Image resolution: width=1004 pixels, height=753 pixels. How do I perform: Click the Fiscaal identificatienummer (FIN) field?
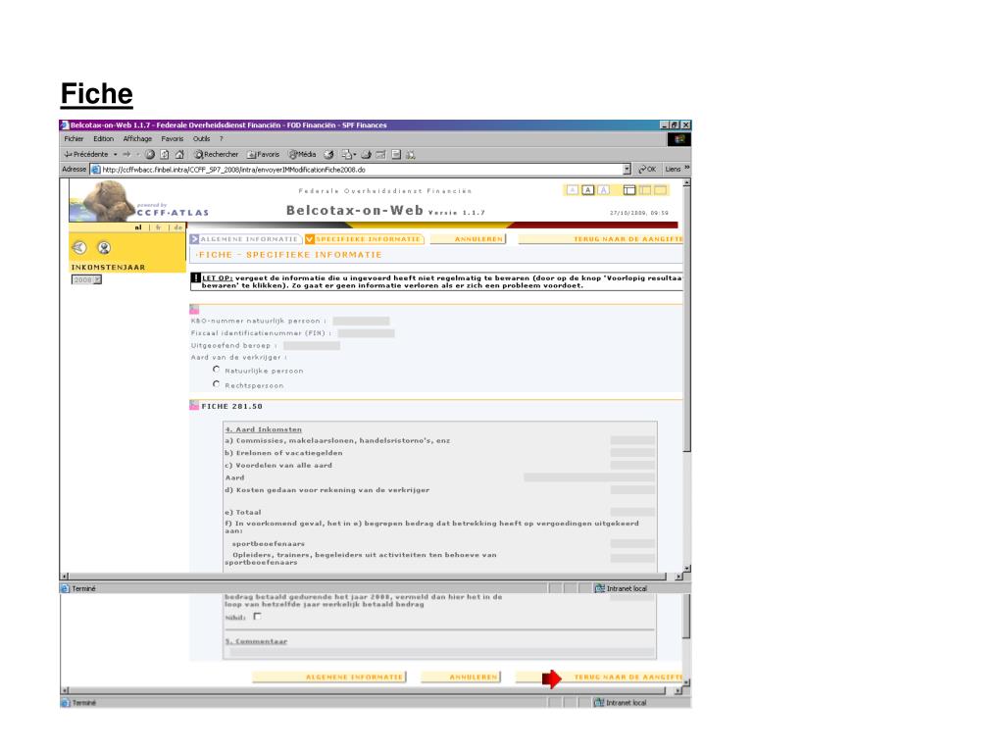pyautogui.click(x=367, y=333)
